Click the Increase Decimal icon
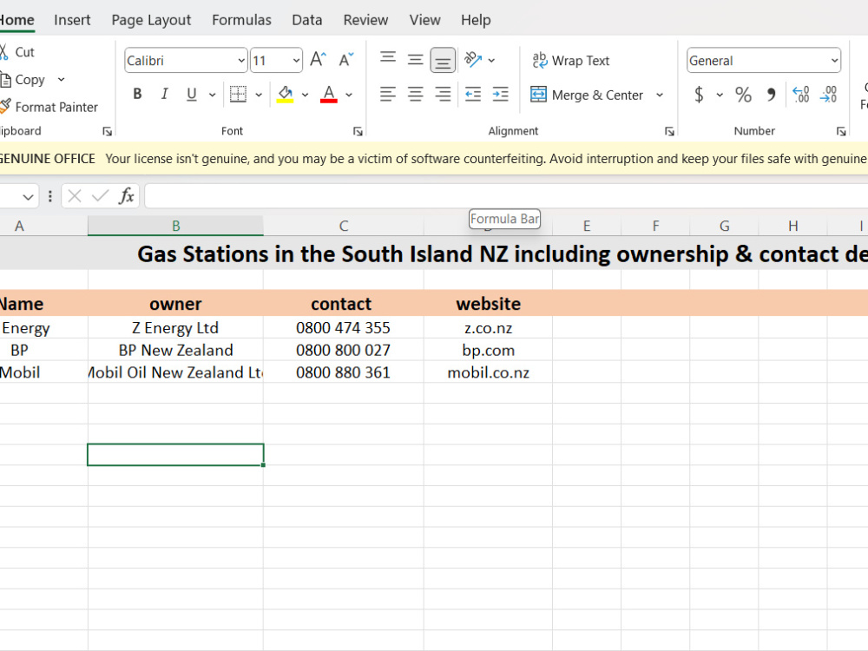Image resolution: width=868 pixels, height=651 pixels. point(801,95)
